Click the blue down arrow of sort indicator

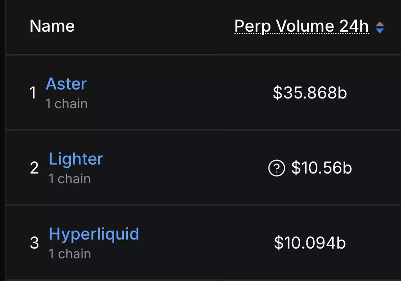(x=380, y=31)
